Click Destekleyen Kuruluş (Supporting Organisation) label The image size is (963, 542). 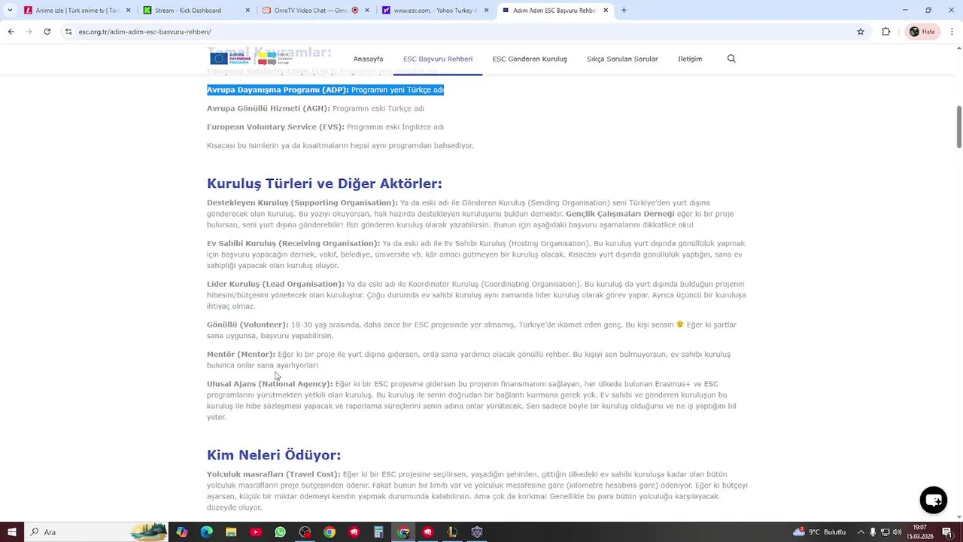click(x=302, y=202)
